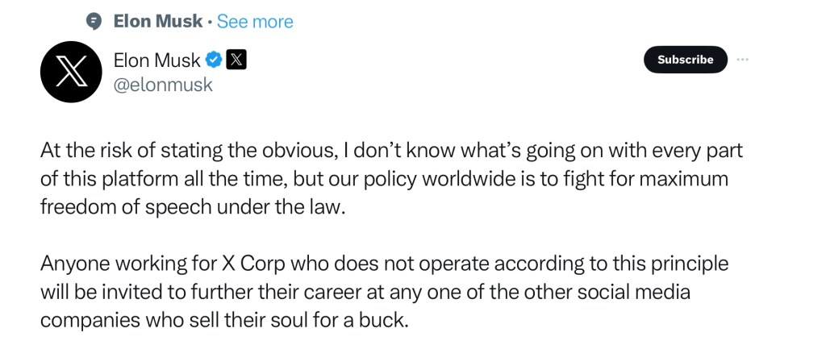Open the X logo profile avatar
This screenshot has width=826, height=349.
(72, 72)
